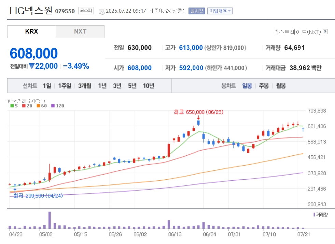Viewport: 335px width, 244px height.
Task: Toggle the 실시간 realtime button
Action: pos(197,11)
